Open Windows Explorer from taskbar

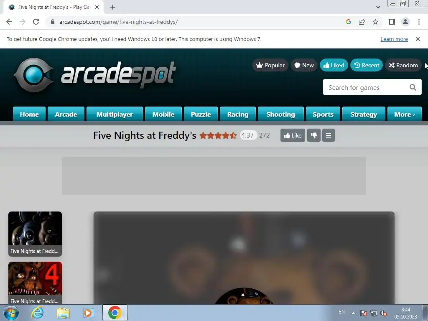pos(63,313)
